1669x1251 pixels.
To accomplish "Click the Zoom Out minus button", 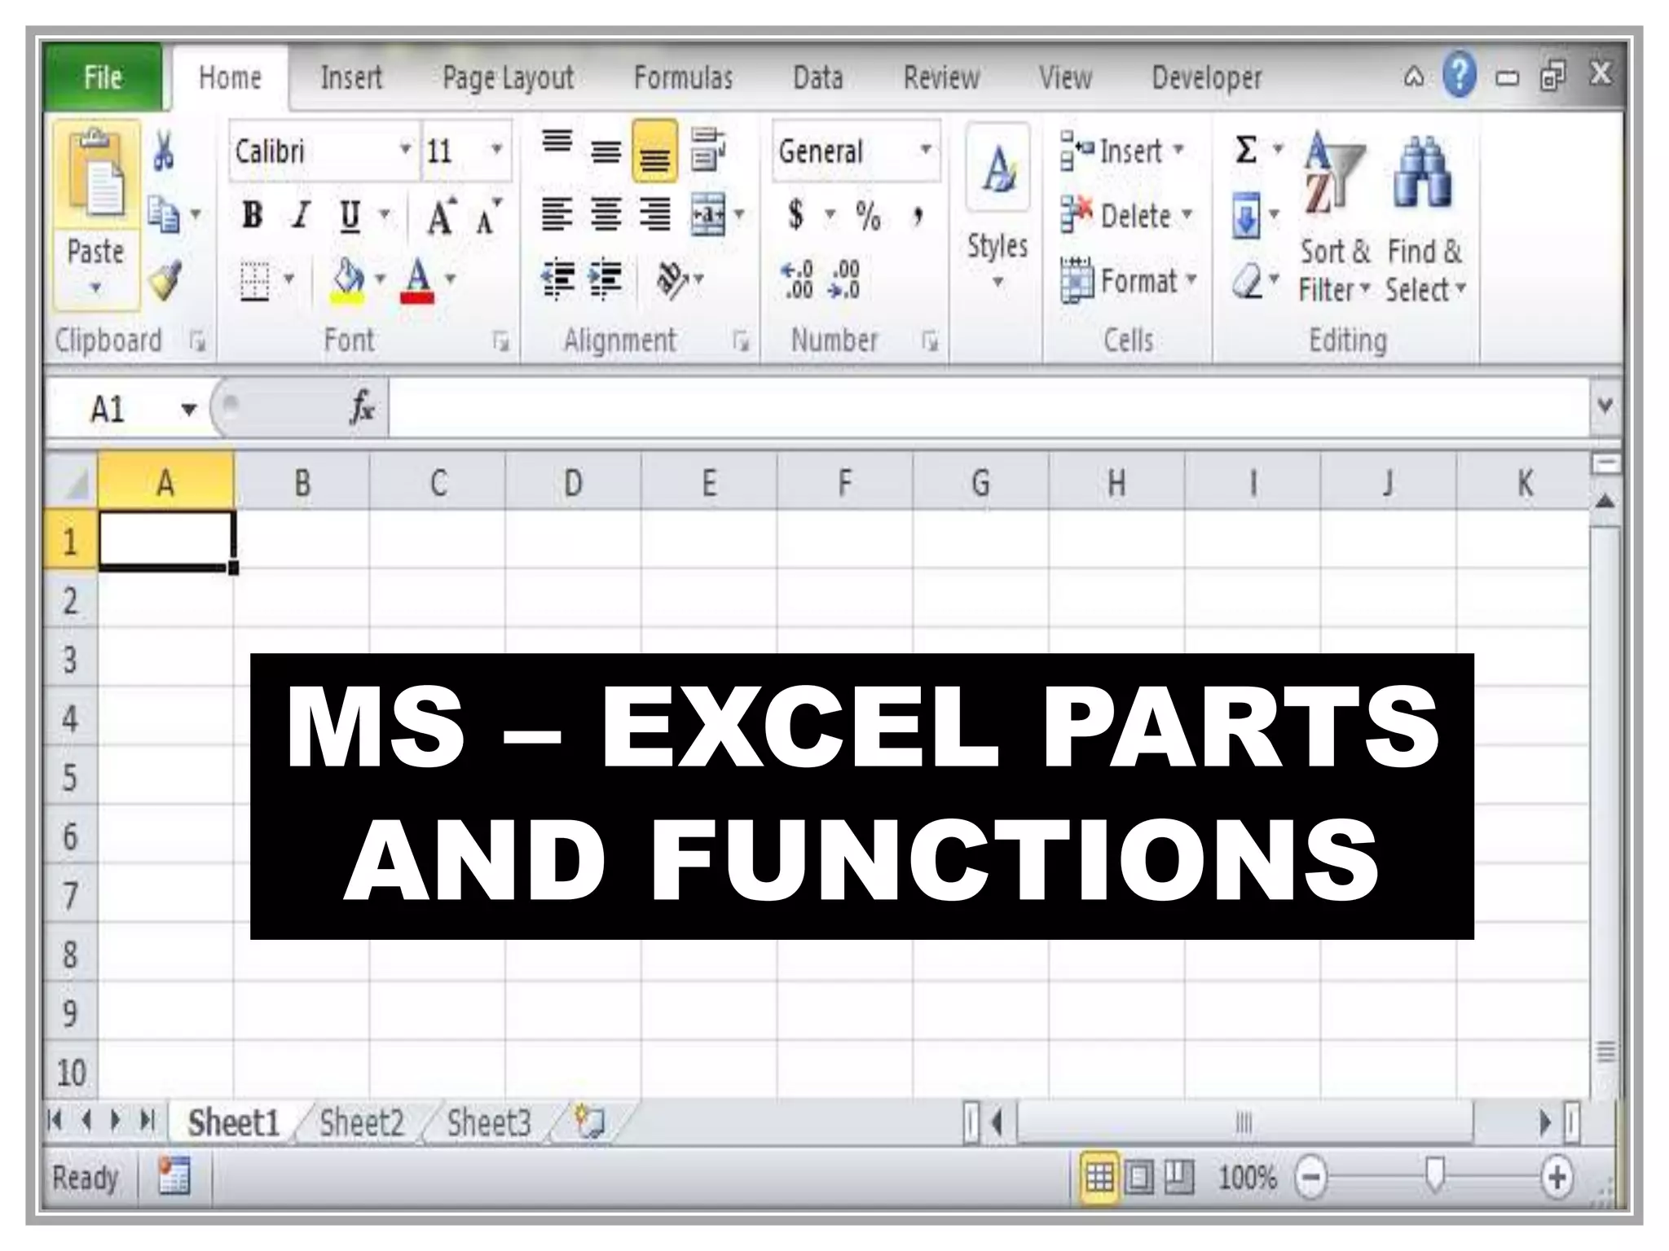I will (x=1311, y=1178).
